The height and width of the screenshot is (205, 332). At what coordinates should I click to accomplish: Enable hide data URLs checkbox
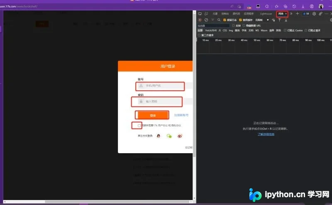coord(244,26)
